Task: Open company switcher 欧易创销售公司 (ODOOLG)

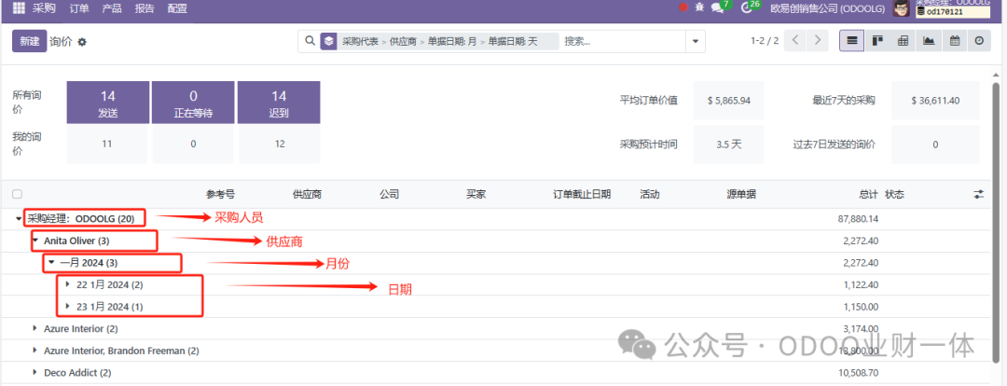Action: coord(828,8)
